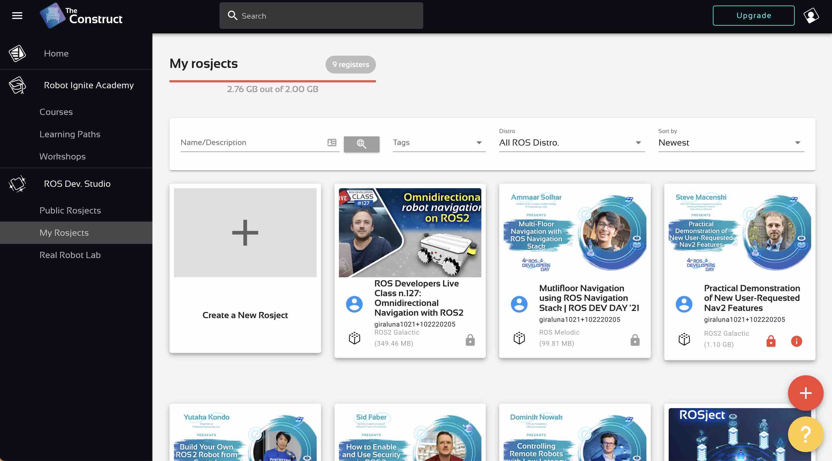This screenshot has width=832, height=461.
Task: Click the Home sidebar icon
Action: pos(17,53)
